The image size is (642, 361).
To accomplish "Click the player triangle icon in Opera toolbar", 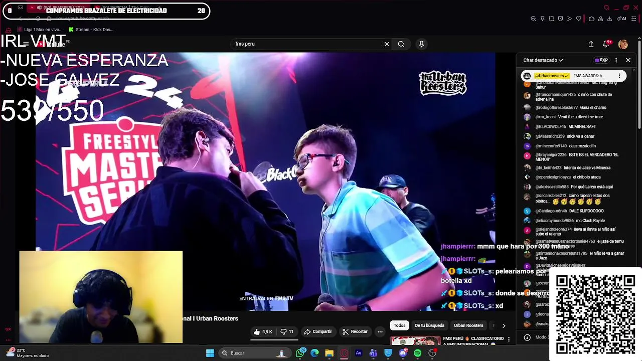I will tap(569, 19).
